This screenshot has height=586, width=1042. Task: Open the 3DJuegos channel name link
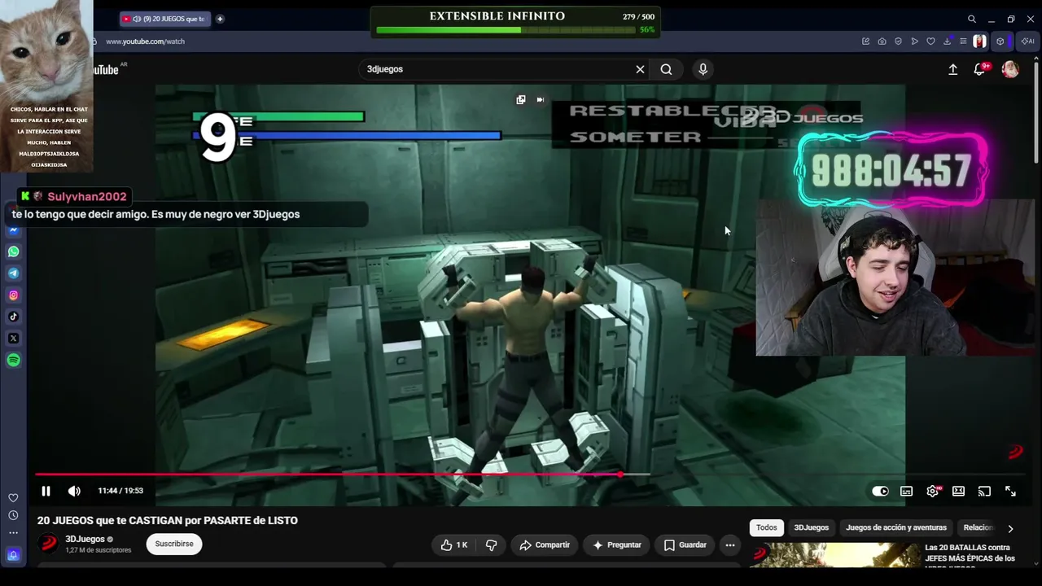[85, 539]
